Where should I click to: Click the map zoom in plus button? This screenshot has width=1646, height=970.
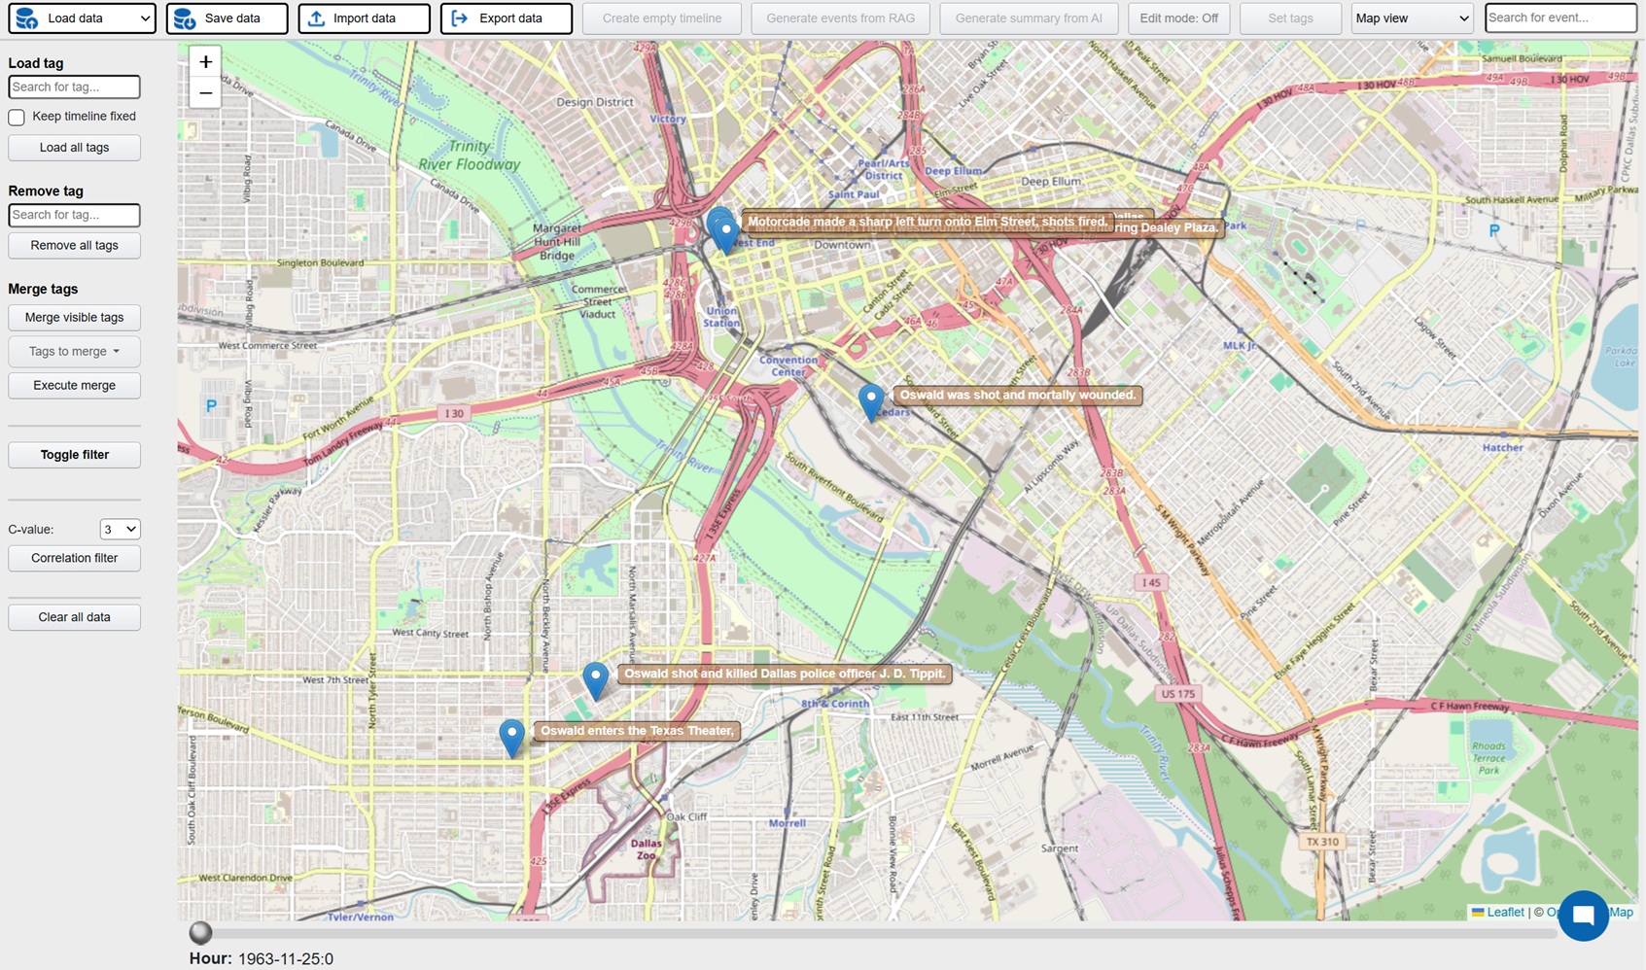(205, 62)
